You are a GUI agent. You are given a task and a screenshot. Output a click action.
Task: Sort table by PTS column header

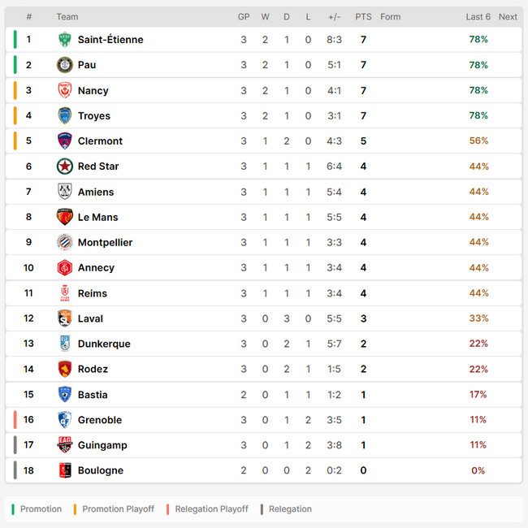363,17
